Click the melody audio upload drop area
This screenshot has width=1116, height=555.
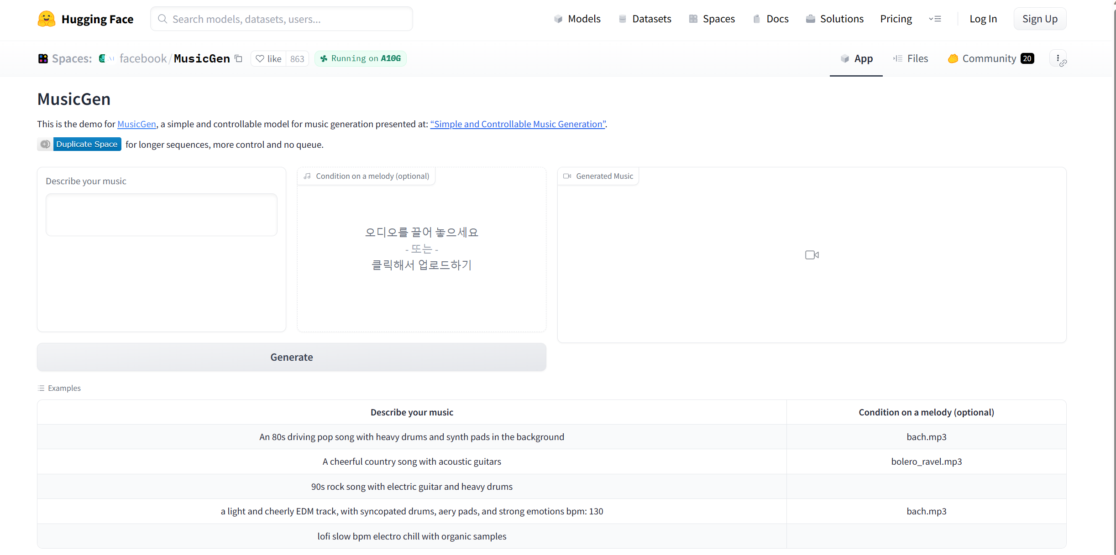pyautogui.click(x=421, y=249)
